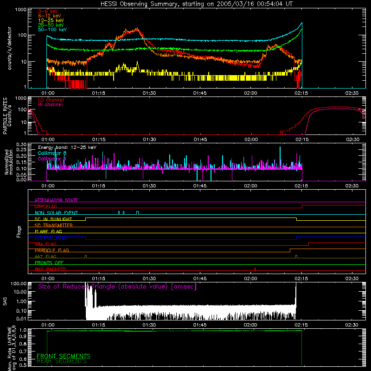Click the Flags panel axis title
The width and height of the screenshot is (371, 371).
coord(19,231)
